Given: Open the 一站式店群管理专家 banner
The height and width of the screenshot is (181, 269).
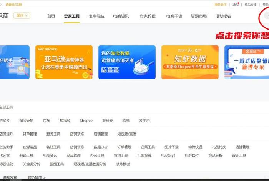Looking at the screenshot, I should coord(247,62).
